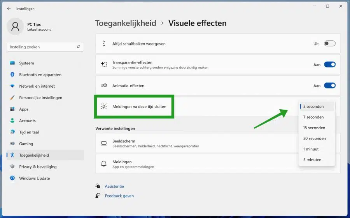Click the Windows Update icon
The image size is (350, 218).
[x=12, y=178]
